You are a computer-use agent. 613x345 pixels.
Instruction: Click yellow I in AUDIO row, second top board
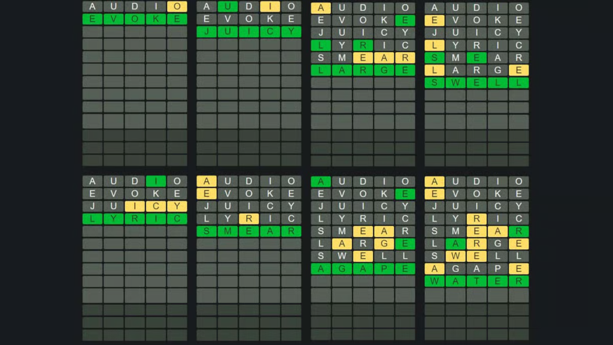point(270,7)
